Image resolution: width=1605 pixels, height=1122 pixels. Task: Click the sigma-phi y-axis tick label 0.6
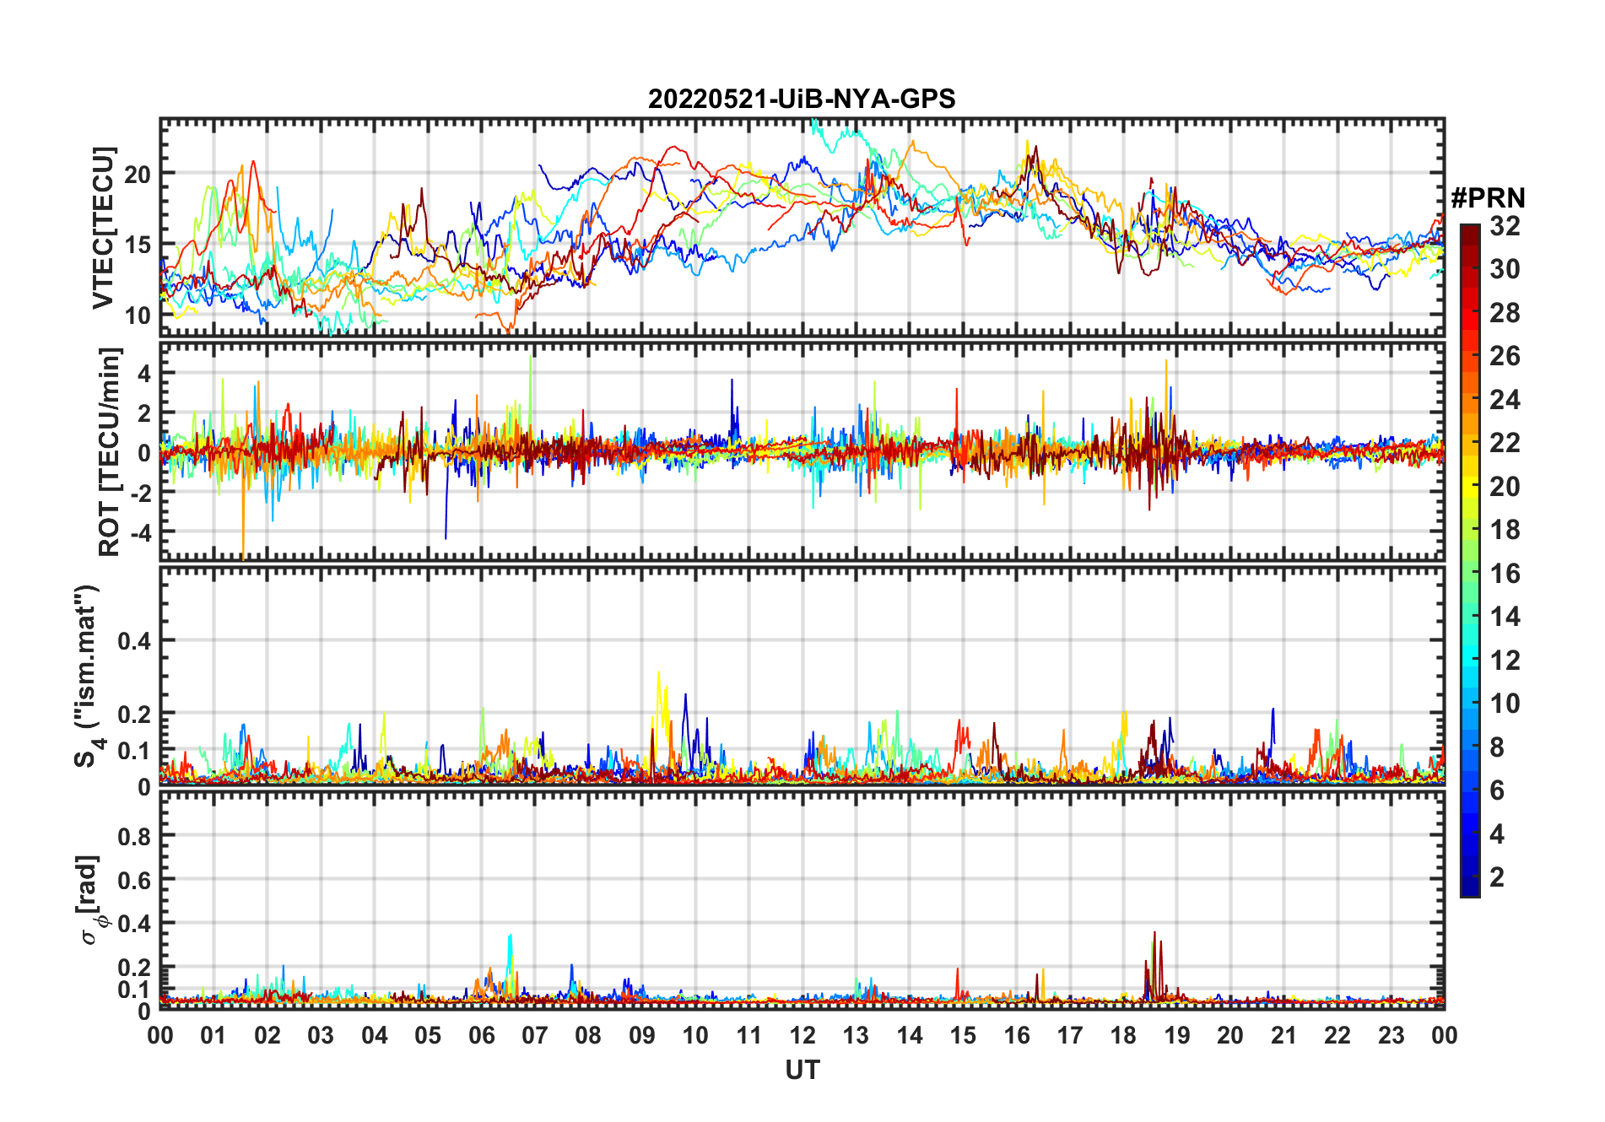pyautogui.click(x=135, y=880)
